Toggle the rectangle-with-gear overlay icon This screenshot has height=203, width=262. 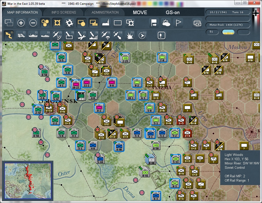130,23
